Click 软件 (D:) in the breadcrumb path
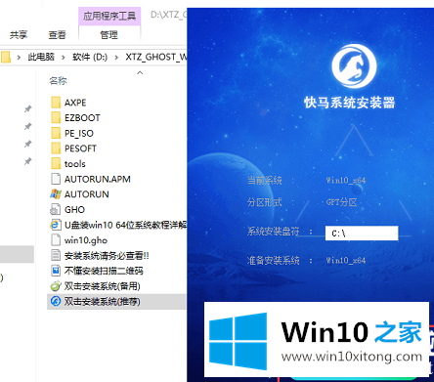This screenshot has height=382, width=434. [90, 58]
